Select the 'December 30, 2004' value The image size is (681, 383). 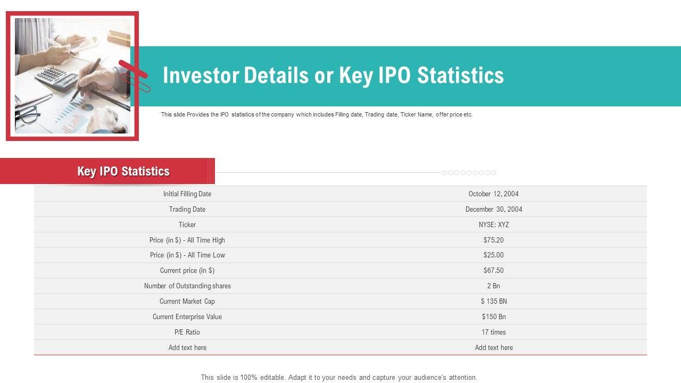coord(494,210)
